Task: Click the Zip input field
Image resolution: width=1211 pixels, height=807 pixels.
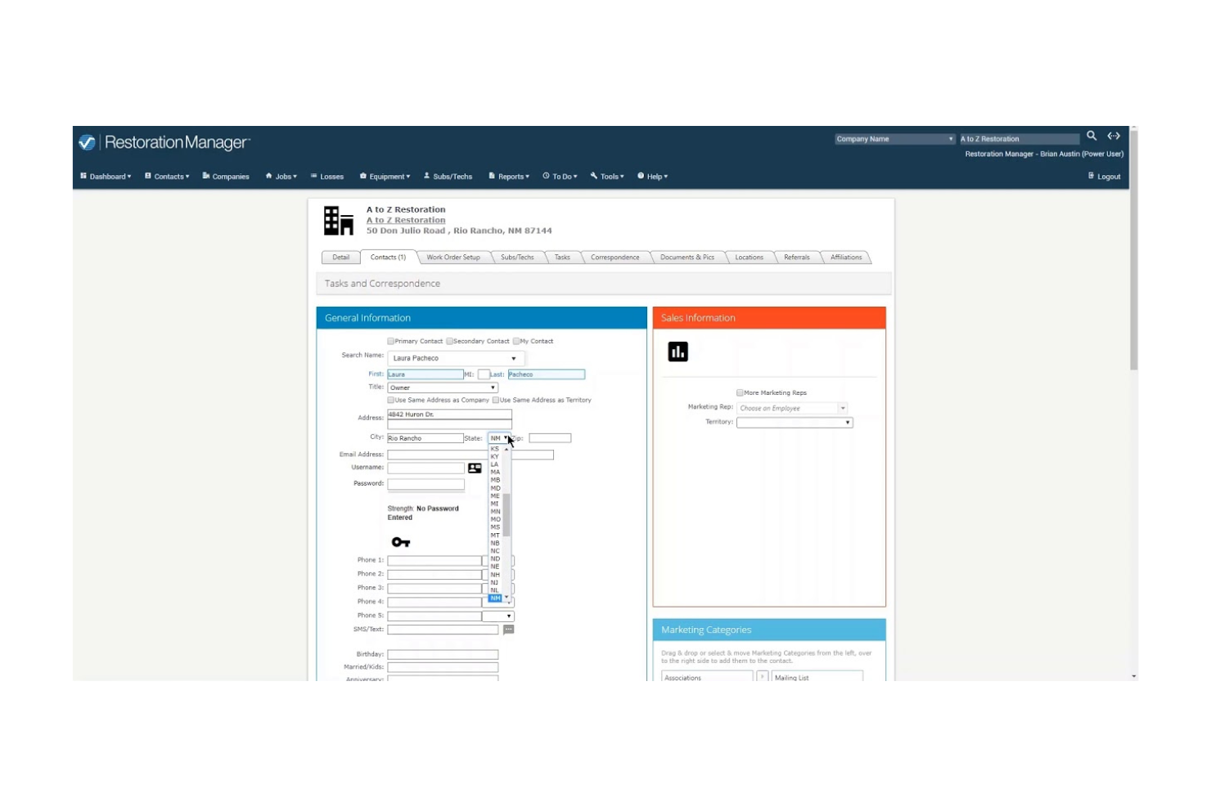Action: tap(550, 438)
